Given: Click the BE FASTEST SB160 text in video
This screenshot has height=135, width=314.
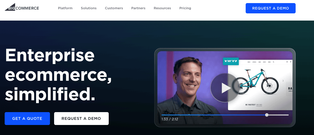Looking at the screenshot, I should point(254,105).
